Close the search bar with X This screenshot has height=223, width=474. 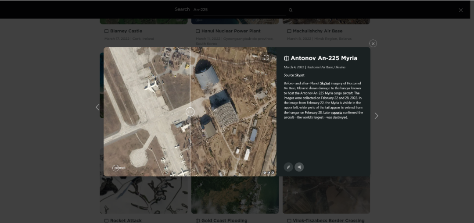[x=460, y=10]
